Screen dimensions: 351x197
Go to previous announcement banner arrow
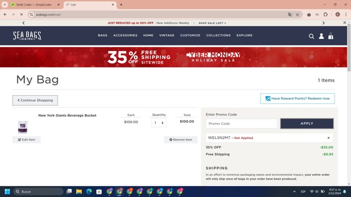coord(24,23)
